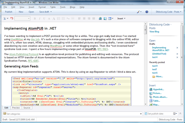
Task: Open the Save draft dropdown arrow
Action: pyautogui.click(x=51, y=12)
